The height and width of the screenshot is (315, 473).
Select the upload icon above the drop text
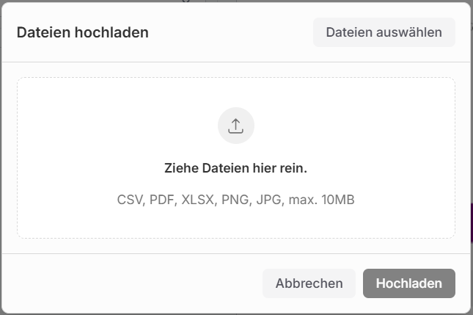(x=235, y=126)
